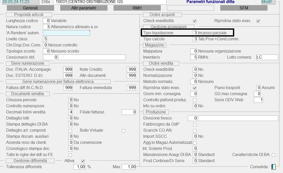Click the Convalida icon

273,167
